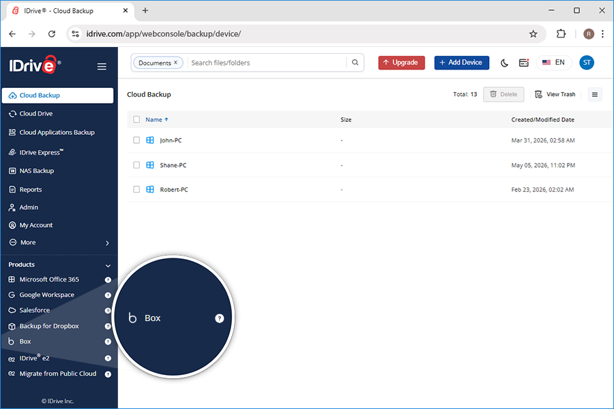Image resolution: width=614 pixels, height=409 pixels.
Task: Close the IDrive Cloud Backup tab
Action: [x=126, y=11]
